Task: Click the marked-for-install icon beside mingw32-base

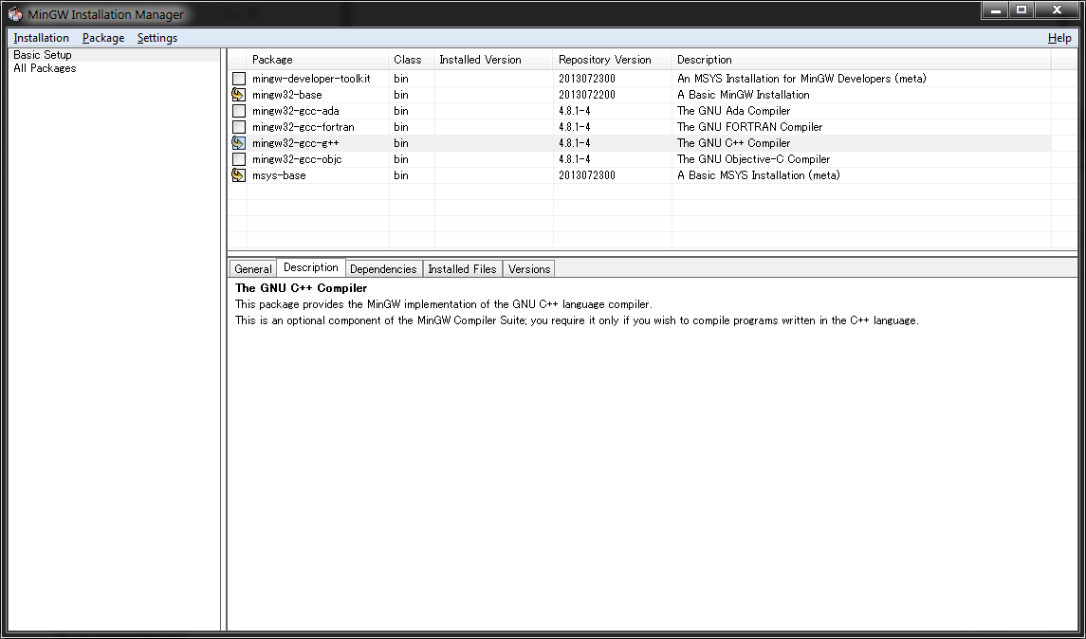Action: pos(238,95)
